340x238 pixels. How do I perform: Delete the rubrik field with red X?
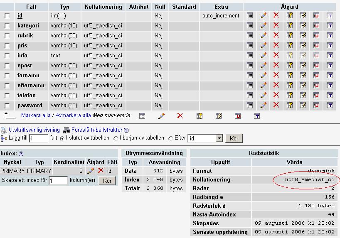point(276,35)
